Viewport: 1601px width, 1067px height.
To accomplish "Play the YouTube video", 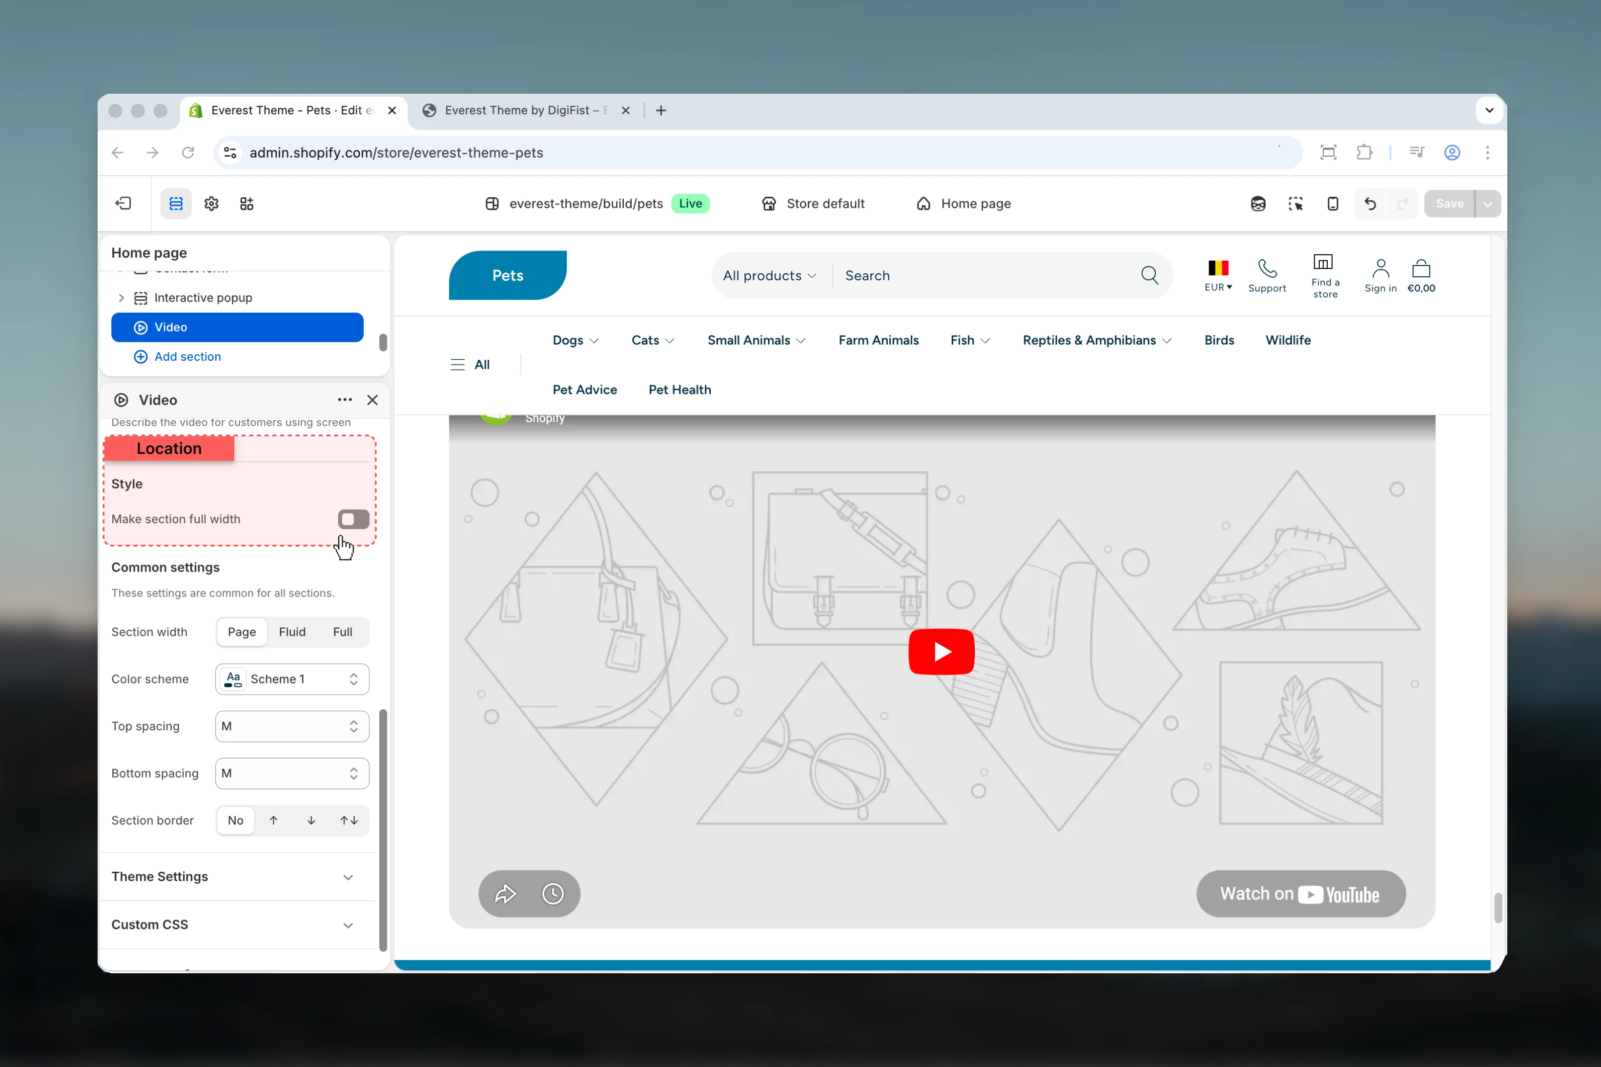I will pos(941,651).
